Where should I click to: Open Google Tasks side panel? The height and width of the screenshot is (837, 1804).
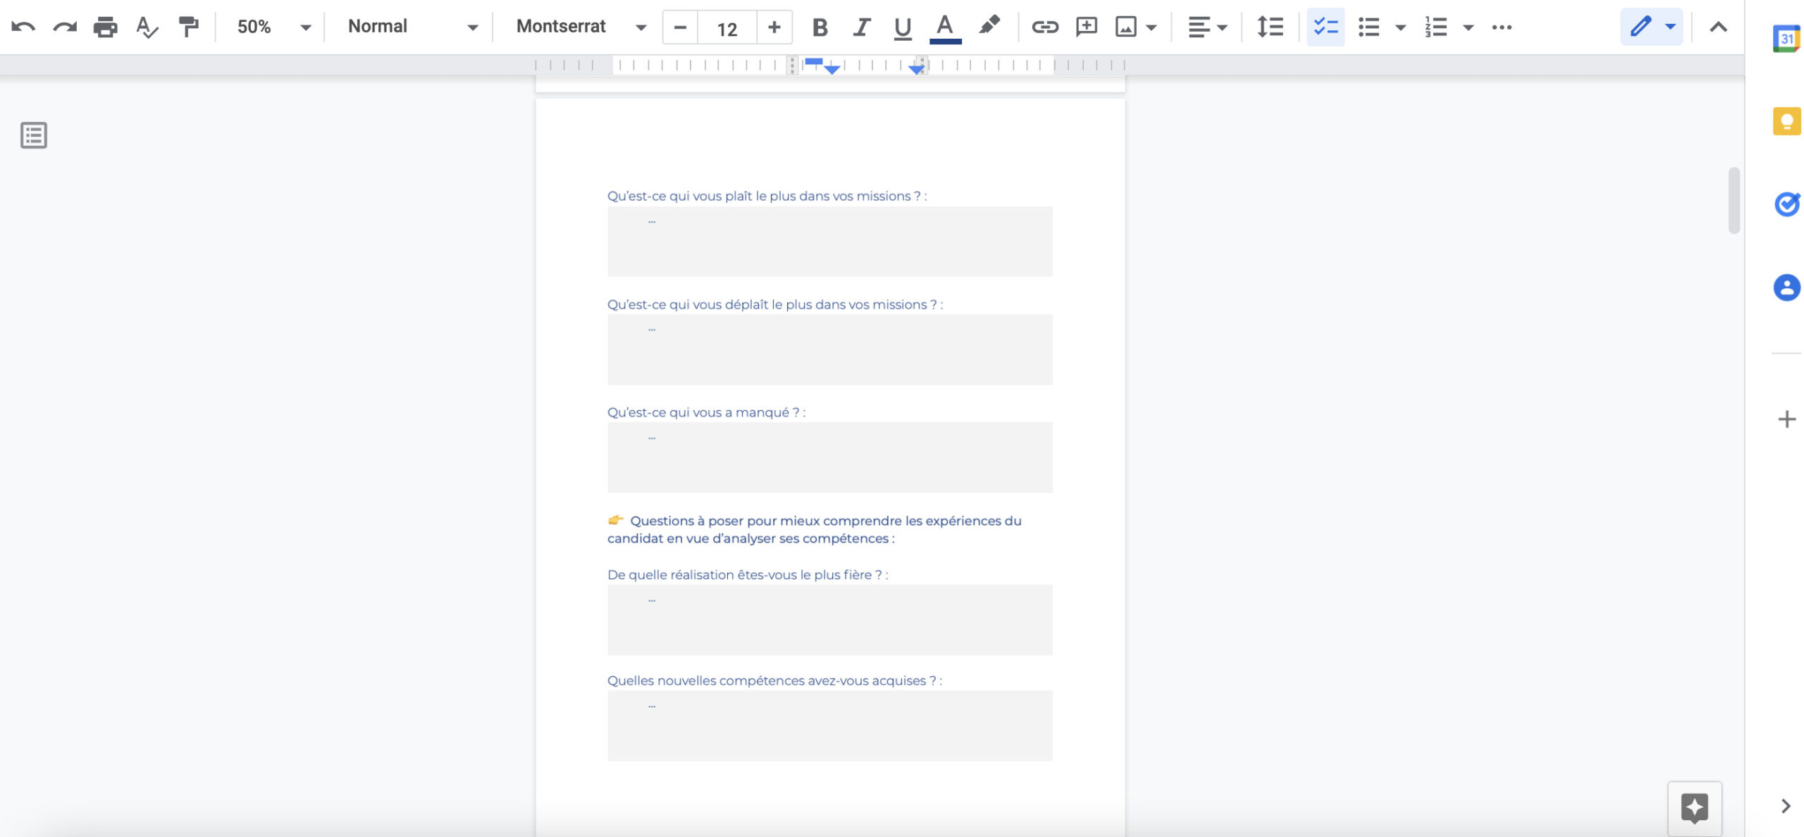click(1786, 204)
